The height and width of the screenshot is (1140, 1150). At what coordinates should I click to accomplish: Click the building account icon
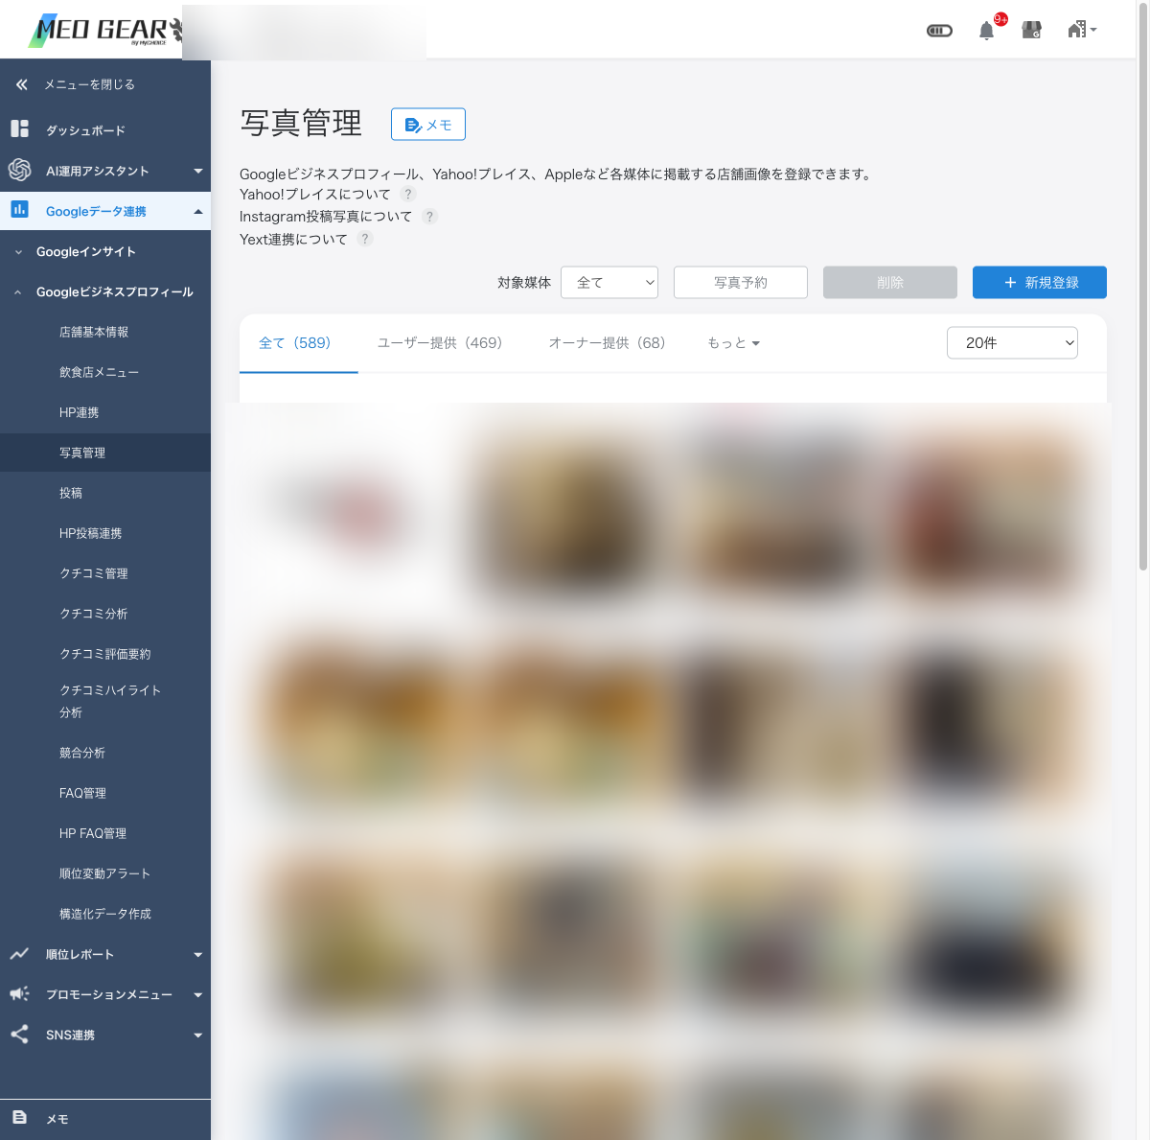1082,30
